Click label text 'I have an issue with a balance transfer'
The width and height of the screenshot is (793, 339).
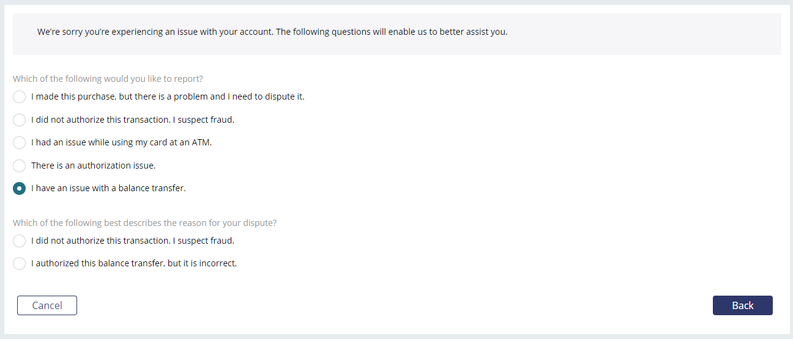tap(107, 188)
